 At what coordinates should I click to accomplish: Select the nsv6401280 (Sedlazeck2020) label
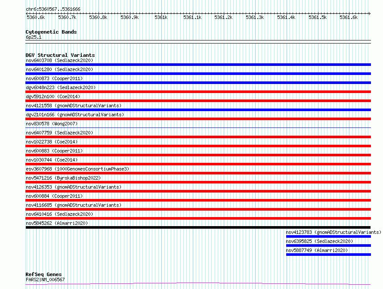click(x=59, y=69)
